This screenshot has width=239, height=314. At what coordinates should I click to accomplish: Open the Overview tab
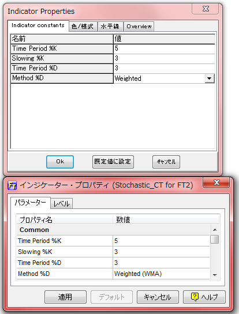tap(139, 27)
